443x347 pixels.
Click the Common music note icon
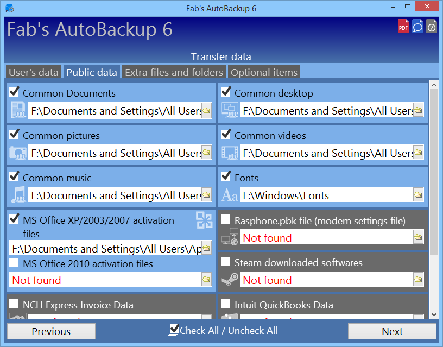(x=18, y=195)
